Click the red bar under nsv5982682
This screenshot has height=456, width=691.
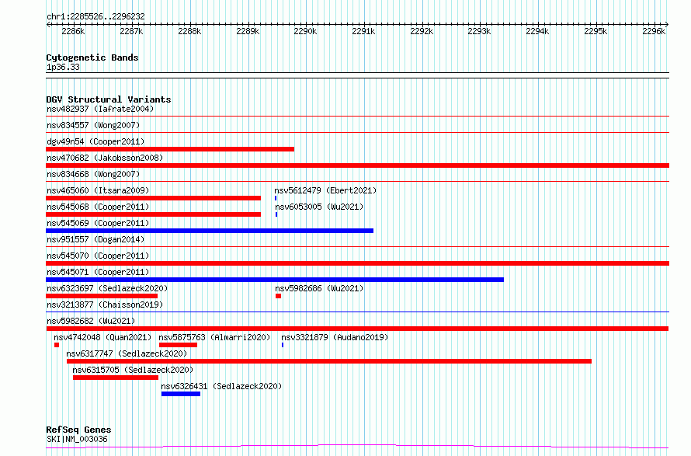357,329
